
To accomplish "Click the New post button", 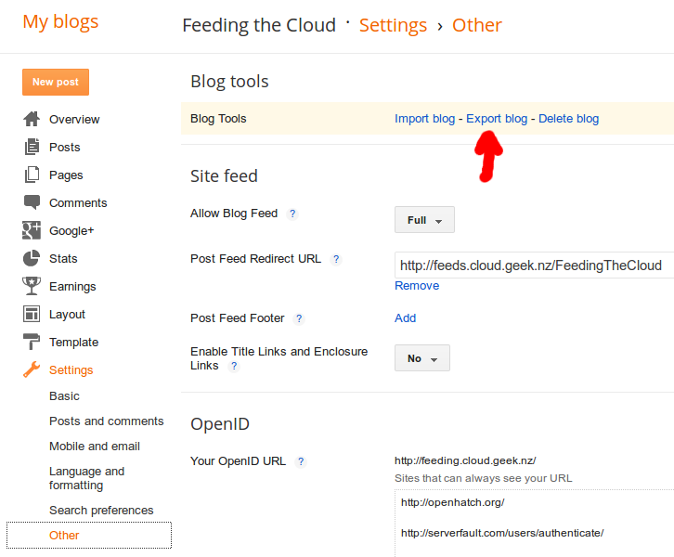I will 56,82.
